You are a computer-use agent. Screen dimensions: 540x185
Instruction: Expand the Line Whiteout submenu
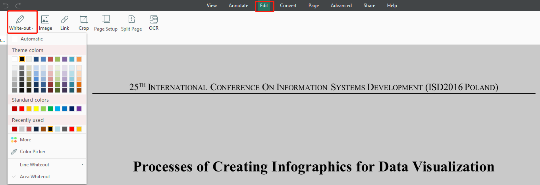pyautogui.click(x=82, y=165)
